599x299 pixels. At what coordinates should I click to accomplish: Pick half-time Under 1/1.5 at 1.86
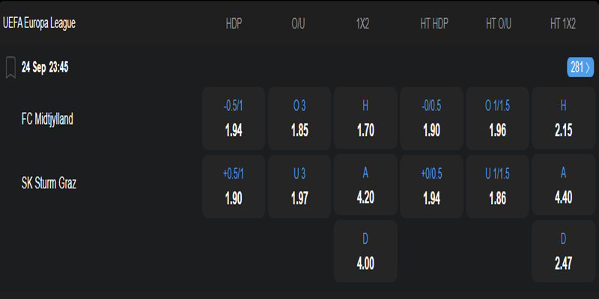coord(497,186)
